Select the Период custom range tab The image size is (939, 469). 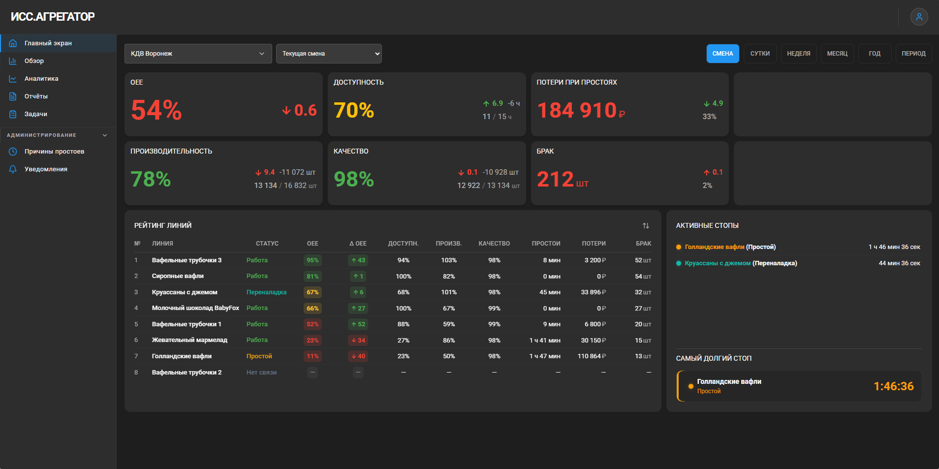coord(913,54)
